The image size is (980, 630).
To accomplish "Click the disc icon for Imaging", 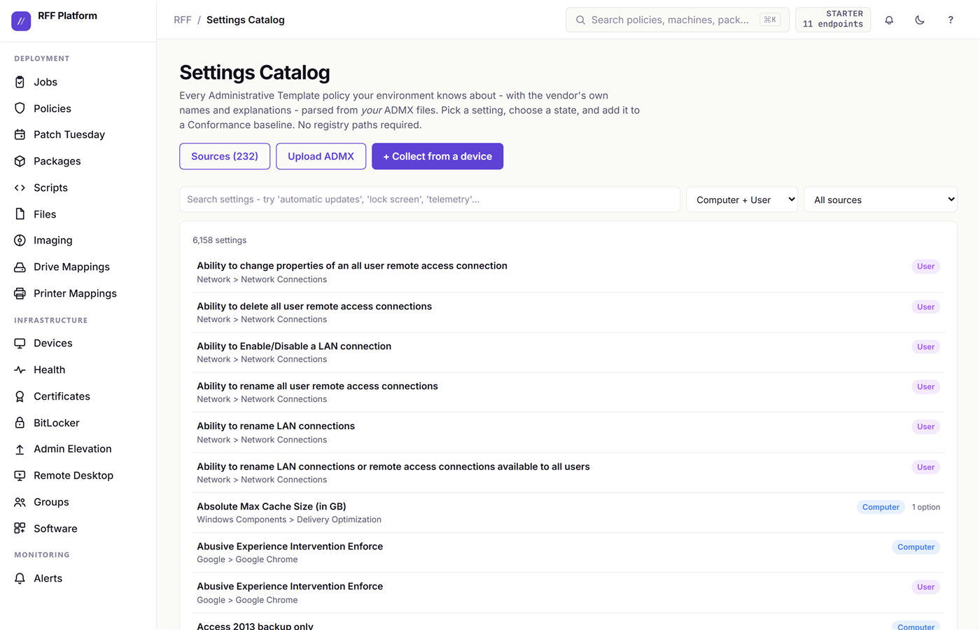I will [x=20, y=240].
